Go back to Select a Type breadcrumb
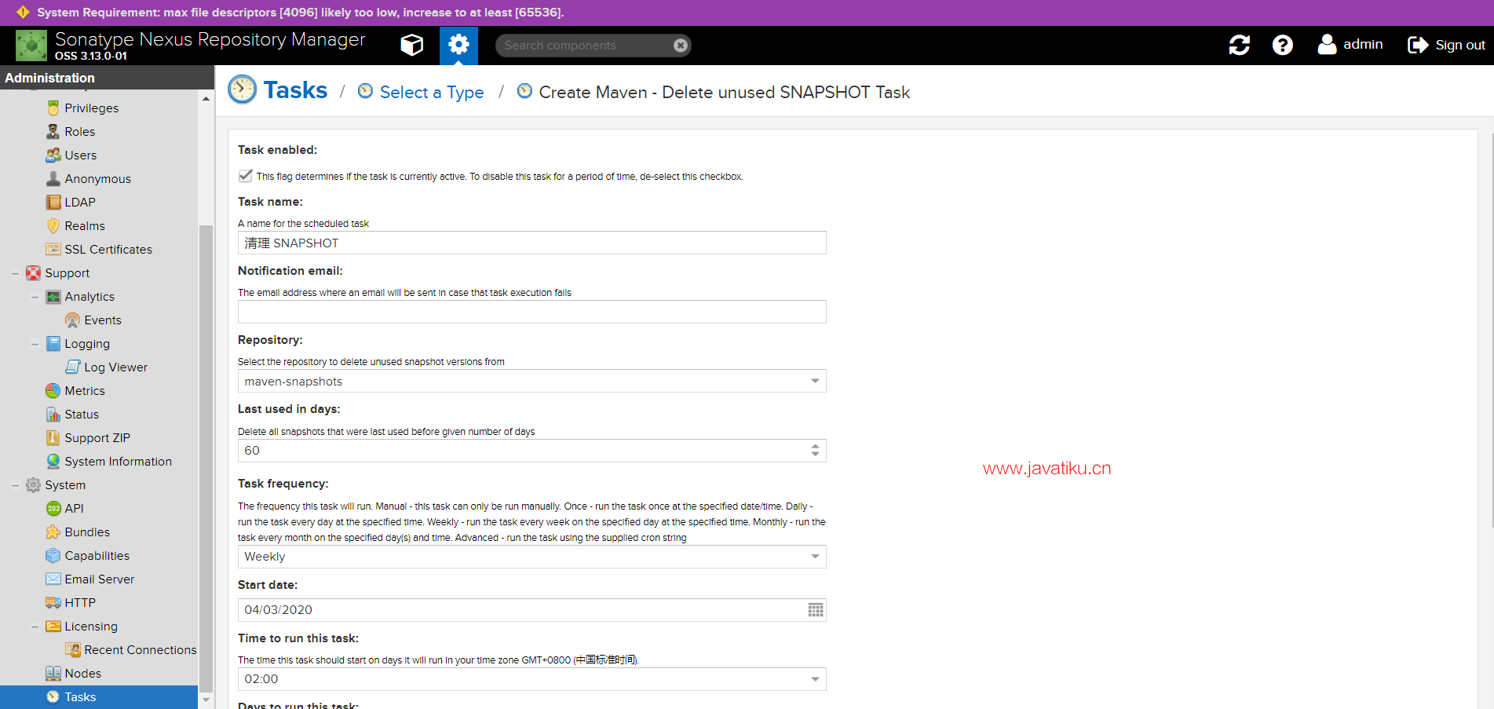1494x709 pixels. click(x=432, y=92)
